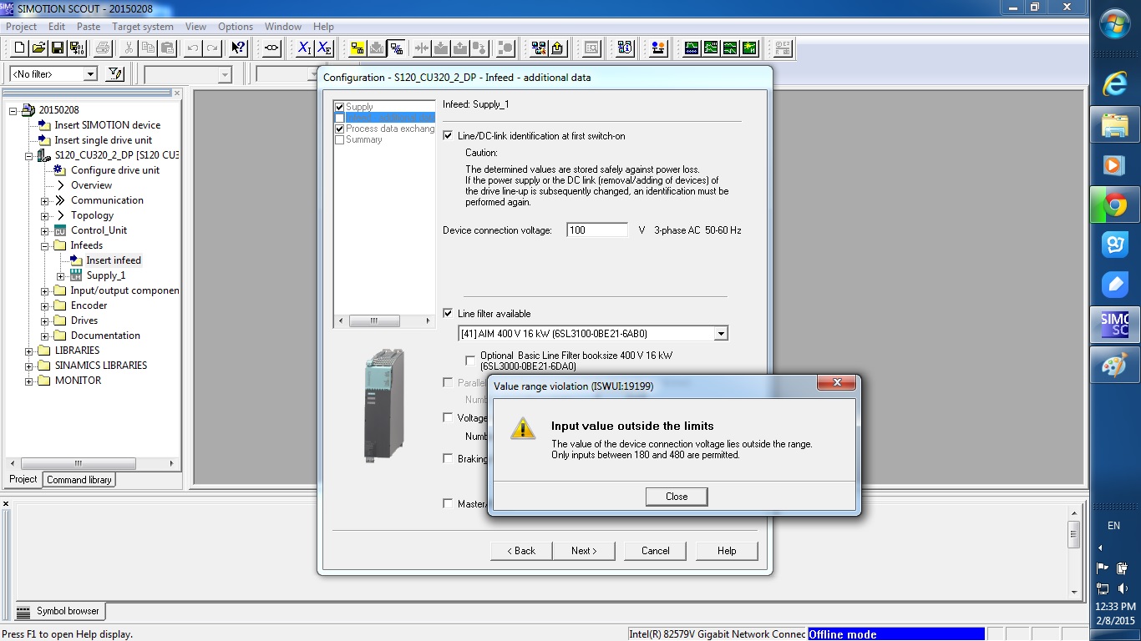
Task: Click the yellow upload arrow toolbar icon
Action: click(559, 48)
